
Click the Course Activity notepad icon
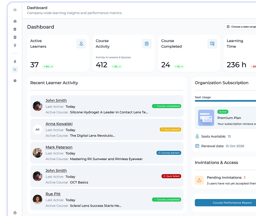[147, 44]
